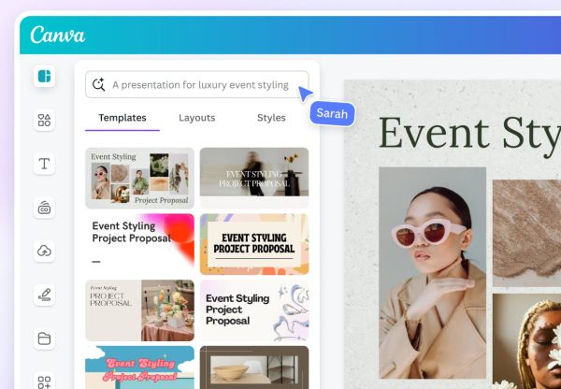
Task: Focus the luxury event styling search field
Action: (x=196, y=84)
